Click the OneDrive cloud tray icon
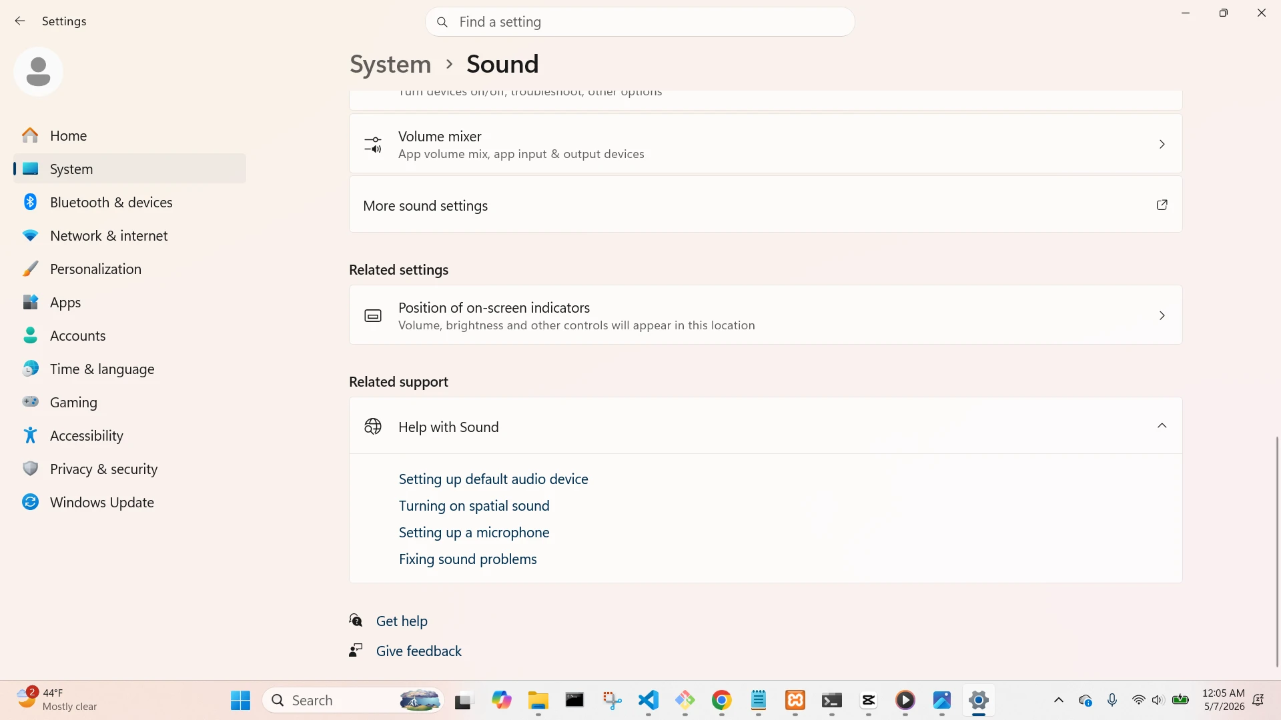Viewport: 1281px width, 720px height. click(x=1086, y=700)
